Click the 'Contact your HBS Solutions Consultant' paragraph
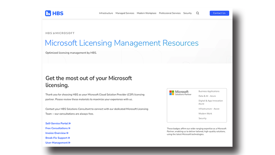Screen dimensions: 275x155 [97, 111]
